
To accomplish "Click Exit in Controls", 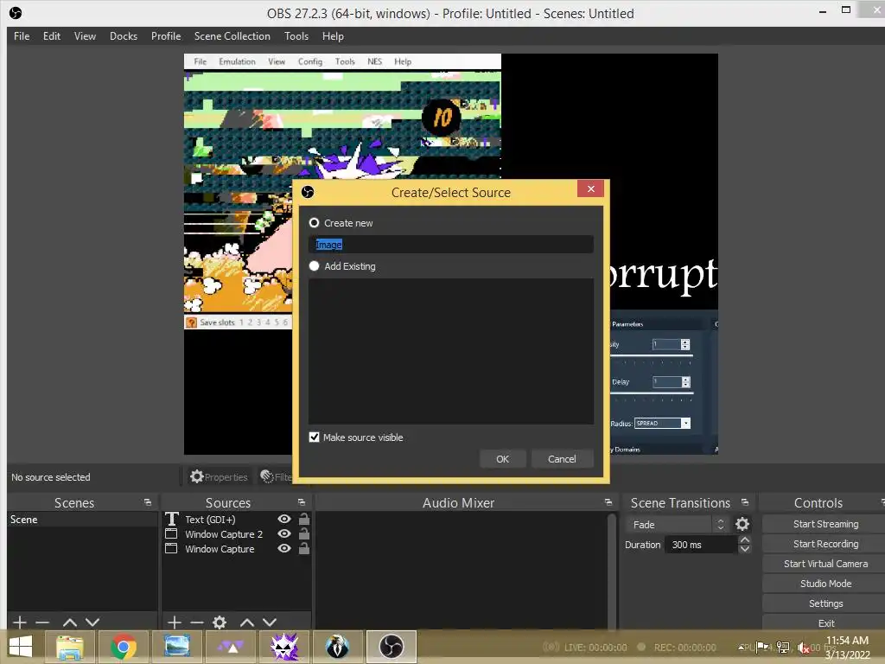I will click(x=825, y=622).
